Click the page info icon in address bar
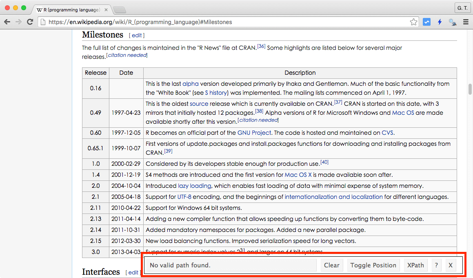This screenshot has height=278, width=473. click(x=43, y=22)
